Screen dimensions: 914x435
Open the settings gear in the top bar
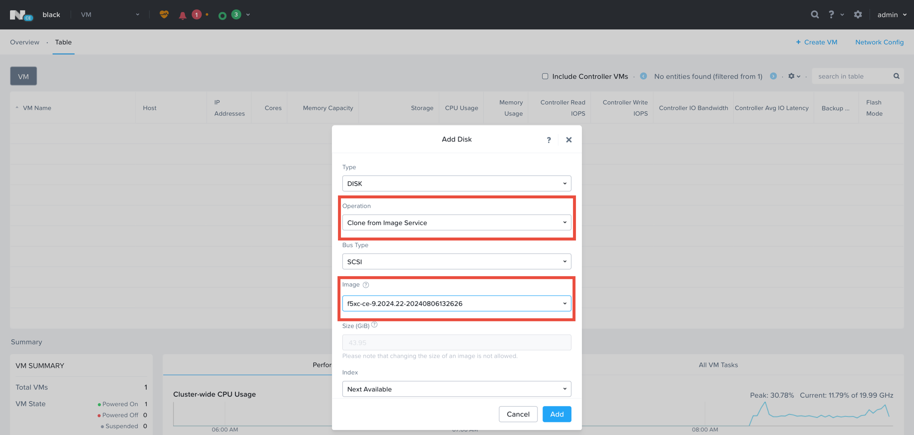click(858, 14)
